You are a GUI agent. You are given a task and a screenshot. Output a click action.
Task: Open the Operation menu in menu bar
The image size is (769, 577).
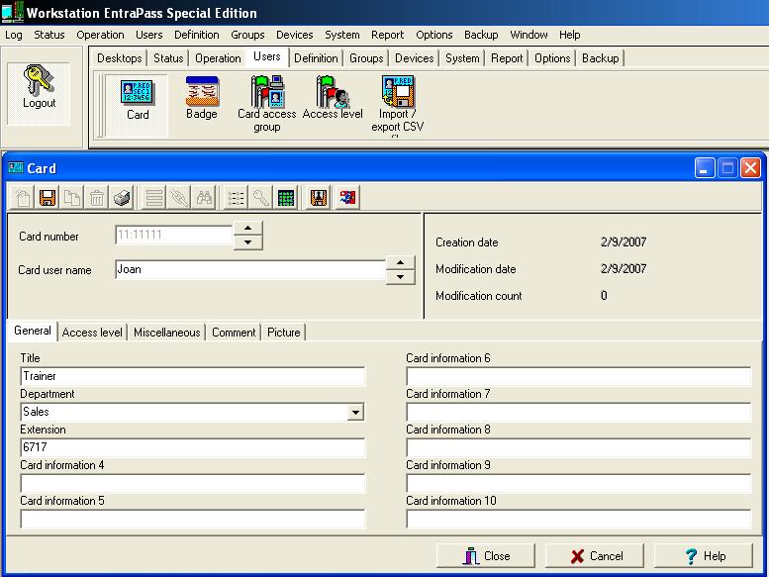(x=100, y=35)
